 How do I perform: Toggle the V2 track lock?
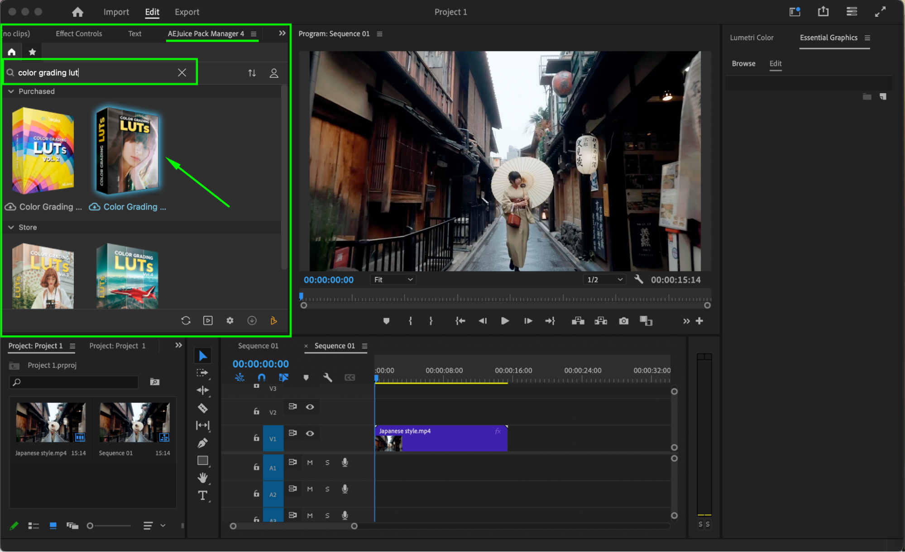click(x=256, y=411)
